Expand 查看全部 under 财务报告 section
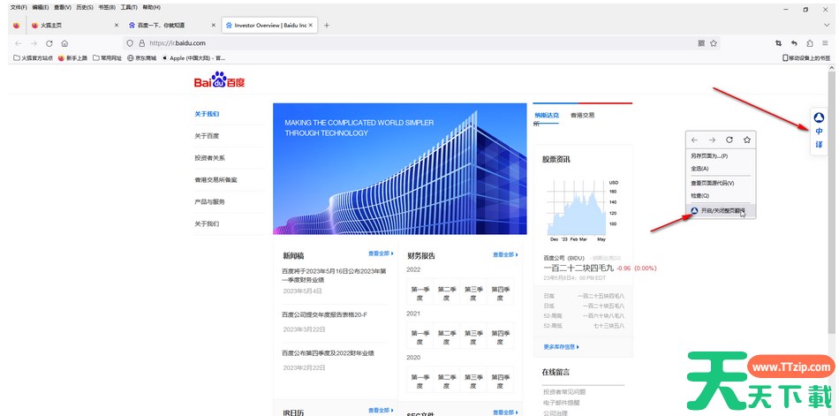The width and height of the screenshot is (839, 416). 505,254
